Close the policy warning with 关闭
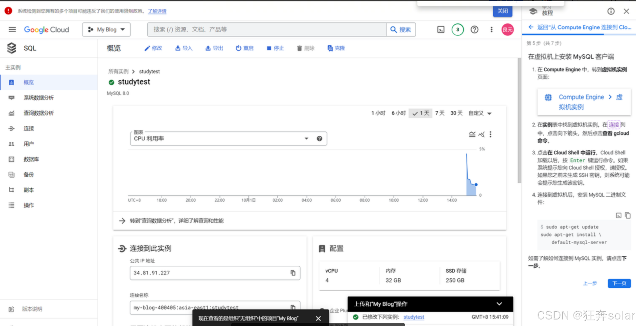 502,11
